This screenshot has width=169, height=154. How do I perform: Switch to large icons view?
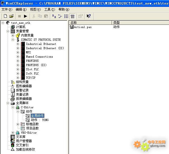click(x=54, y=16)
